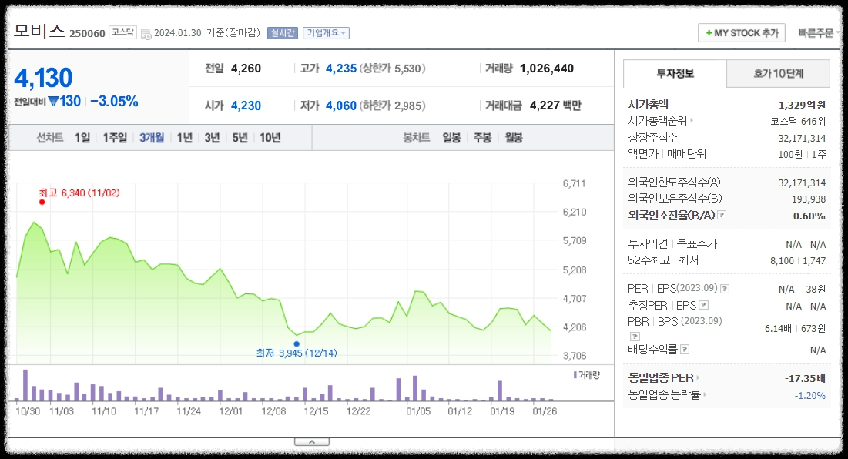
Task: Expand the 기업개요 dropdown
Action: tap(326, 33)
